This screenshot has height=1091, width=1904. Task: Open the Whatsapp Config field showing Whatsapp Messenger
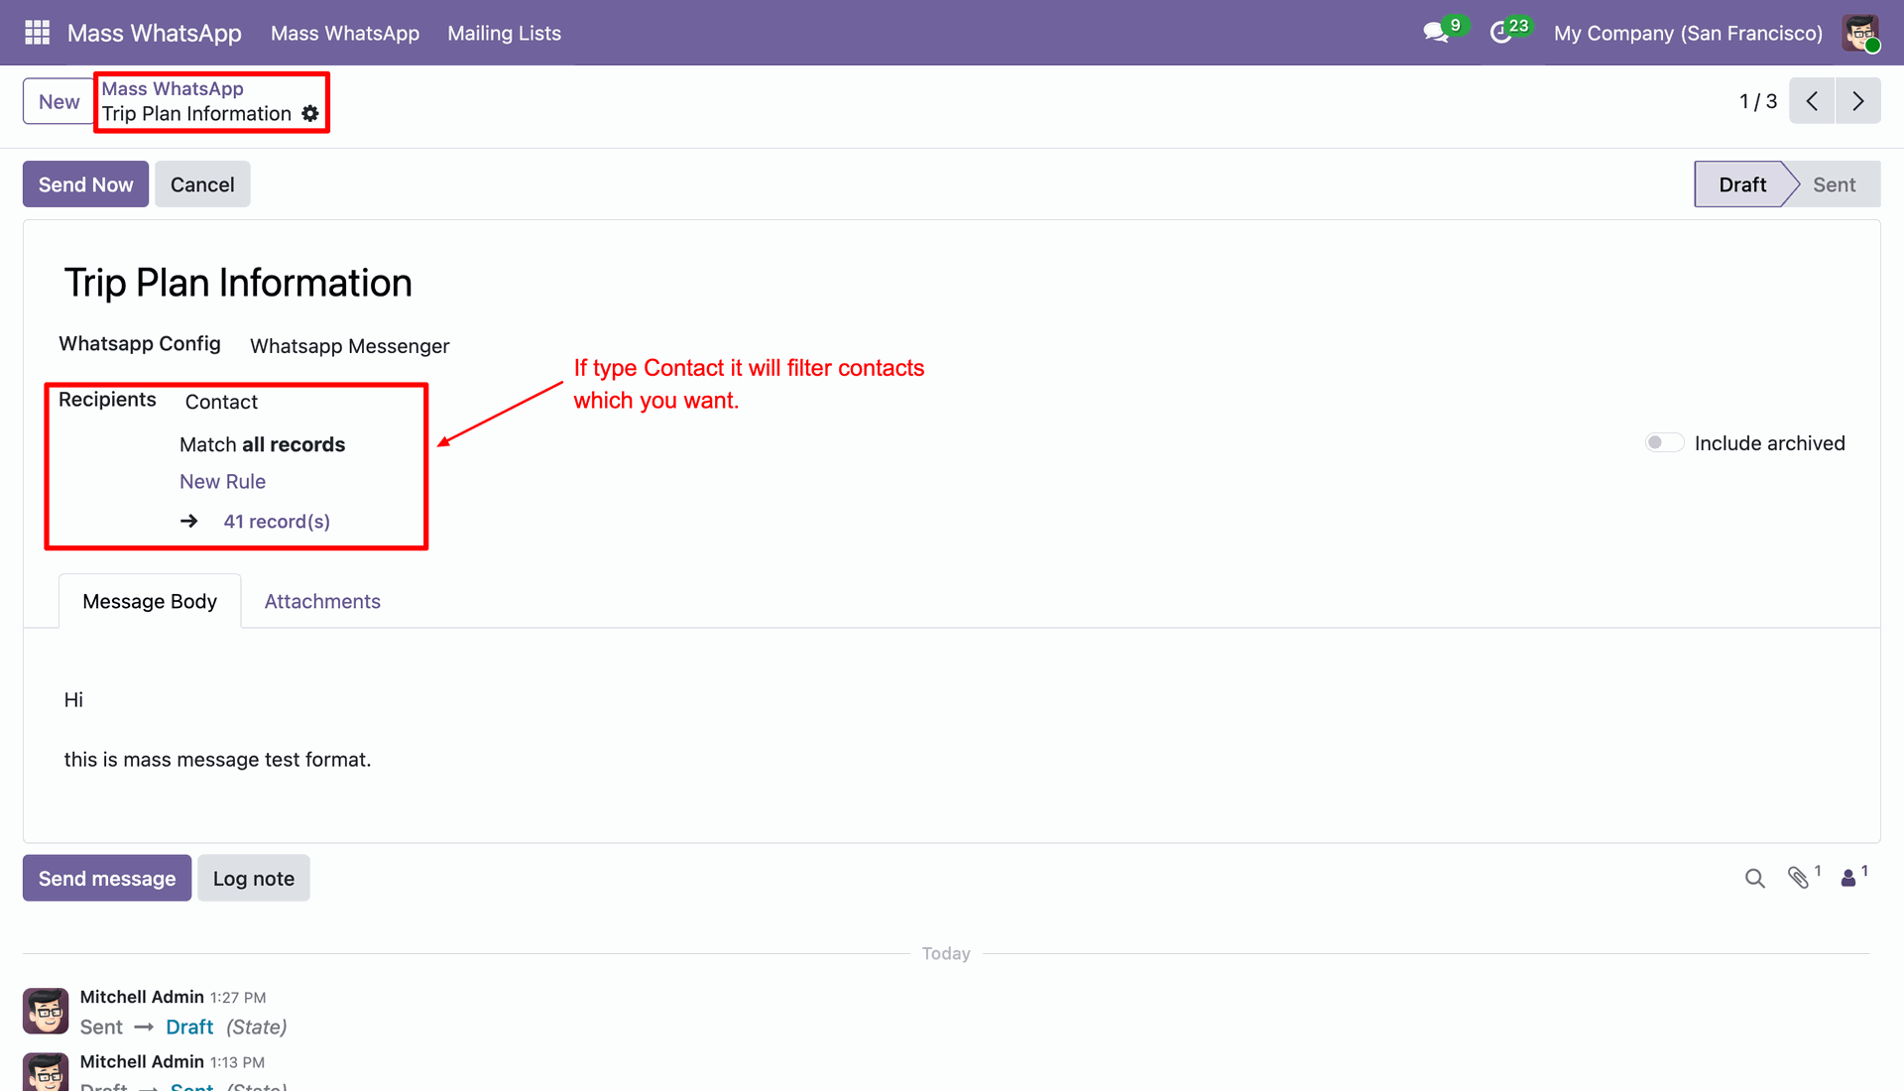click(349, 346)
